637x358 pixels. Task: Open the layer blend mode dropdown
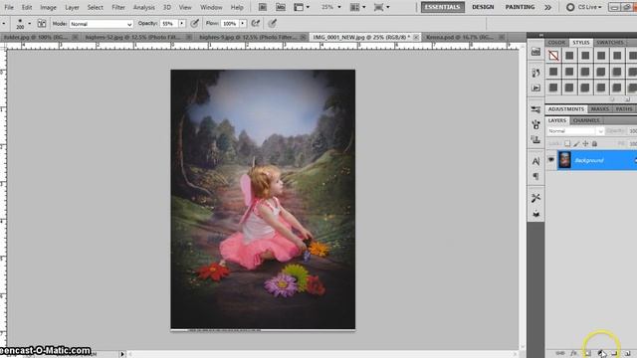point(575,131)
